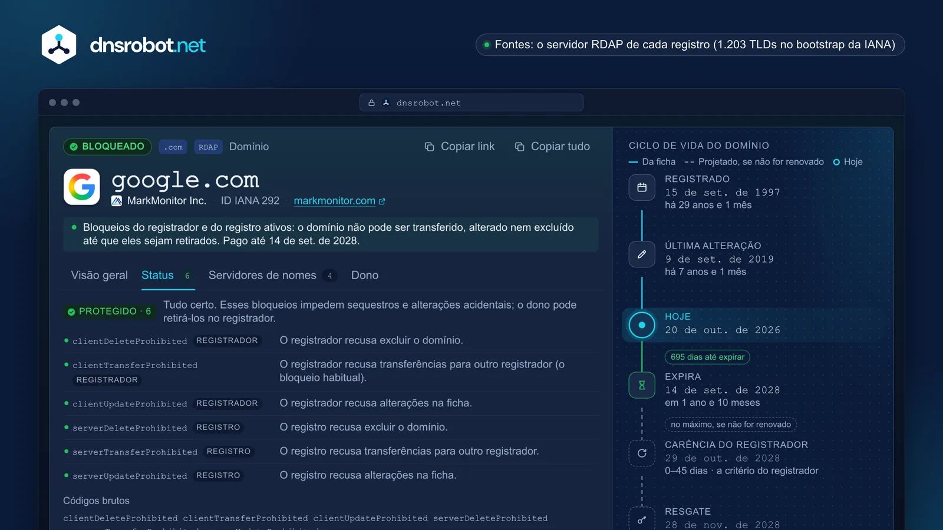Click the Copiar link button

[x=460, y=147]
